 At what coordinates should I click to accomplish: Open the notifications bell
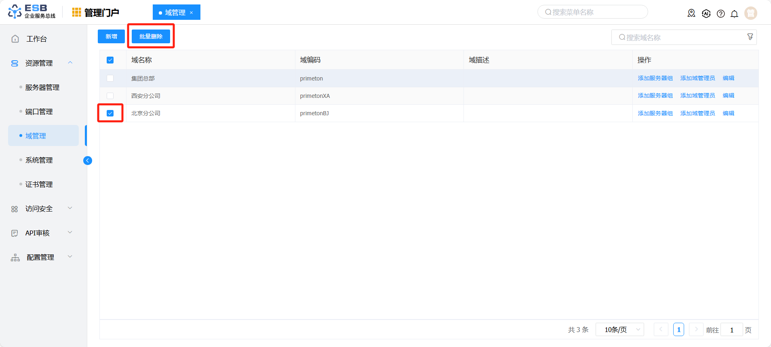click(734, 14)
